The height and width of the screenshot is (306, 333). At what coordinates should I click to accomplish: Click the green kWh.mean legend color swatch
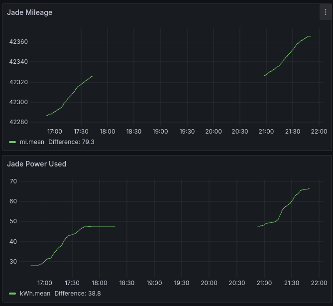click(x=12, y=294)
